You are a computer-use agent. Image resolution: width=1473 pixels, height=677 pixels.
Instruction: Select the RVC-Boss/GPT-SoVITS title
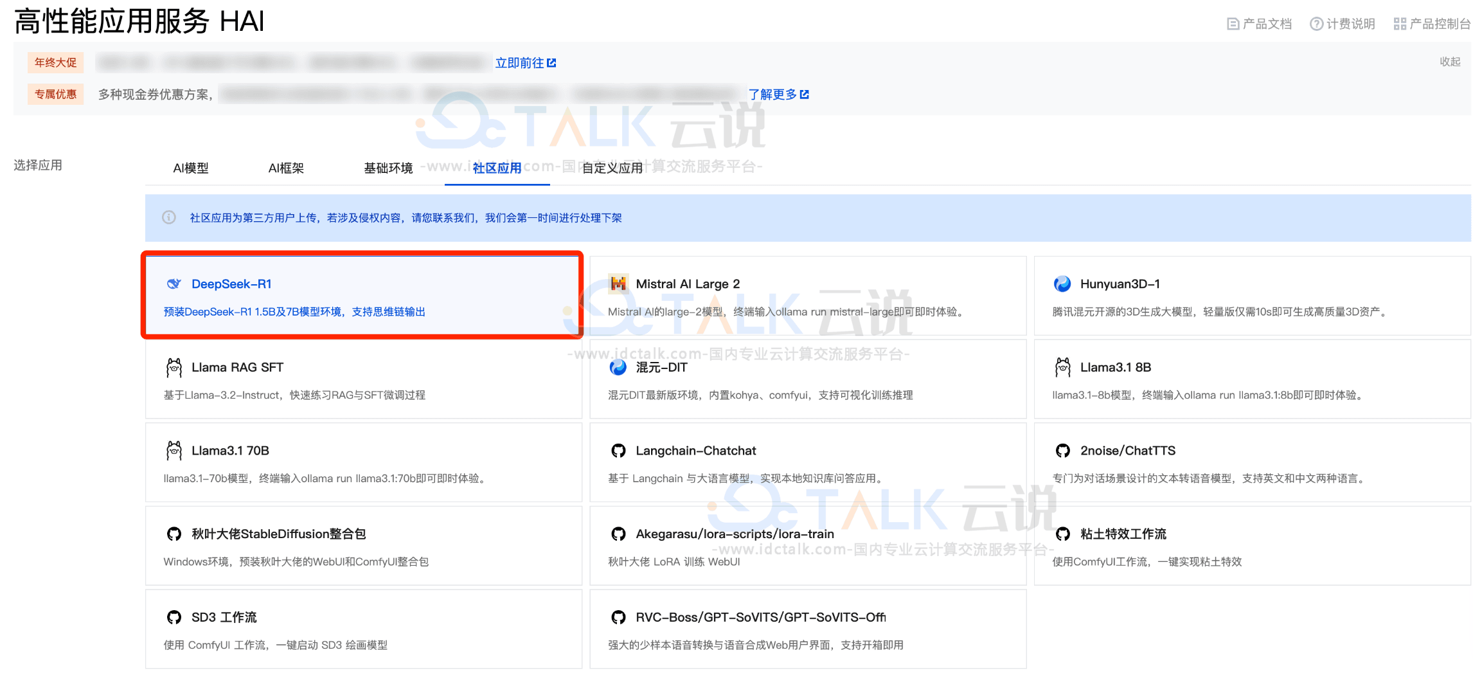click(761, 617)
